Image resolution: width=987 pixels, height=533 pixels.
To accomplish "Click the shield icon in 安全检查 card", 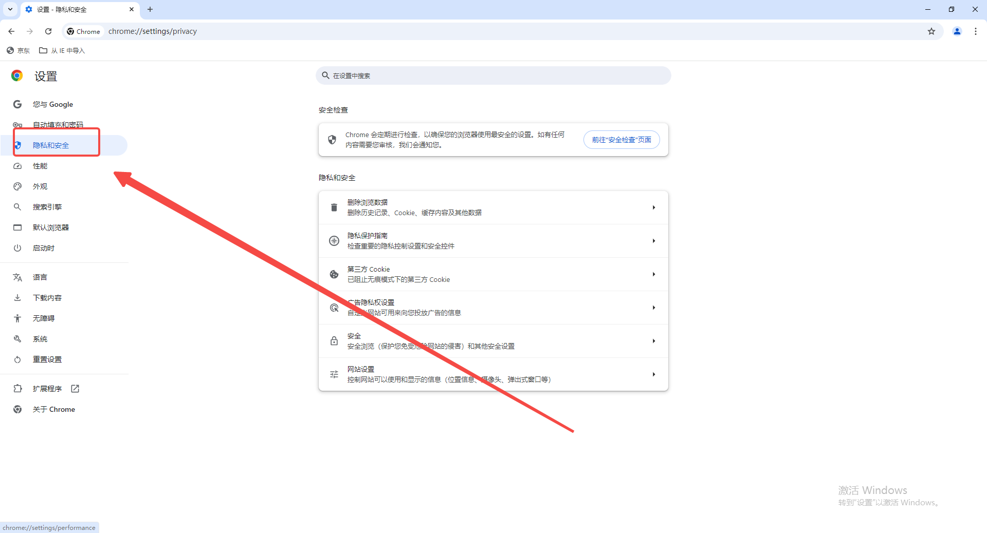I will tap(332, 140).
